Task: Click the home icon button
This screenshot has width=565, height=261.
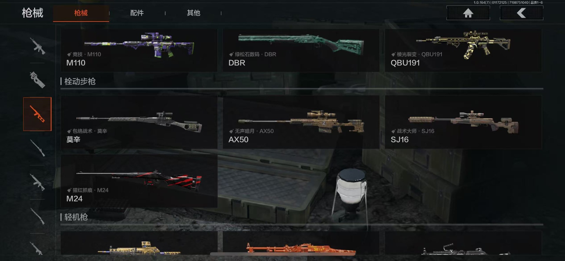Action: [x=468, y=13]
